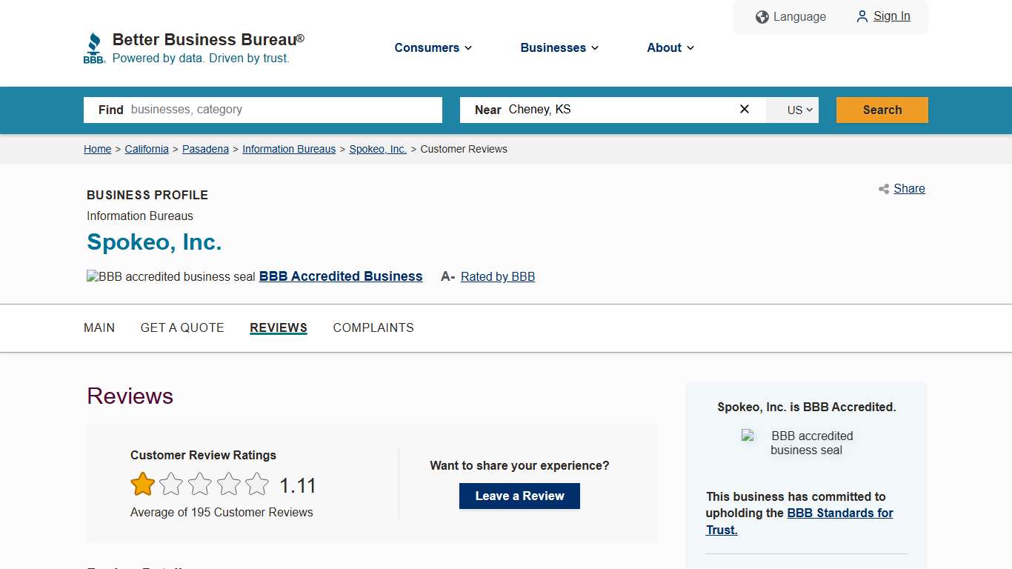Image resolution: width=1012 pixels, height=569 pixels.
Task: Switch to the COMPLAINTS tab
Action: pos(373,327)
